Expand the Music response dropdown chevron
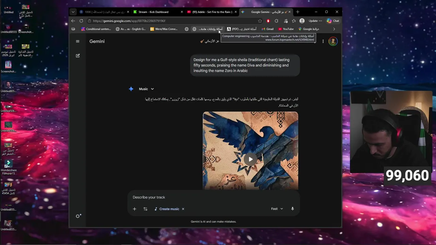The height and width of the screenshot is (245, 436). (152, 89)
